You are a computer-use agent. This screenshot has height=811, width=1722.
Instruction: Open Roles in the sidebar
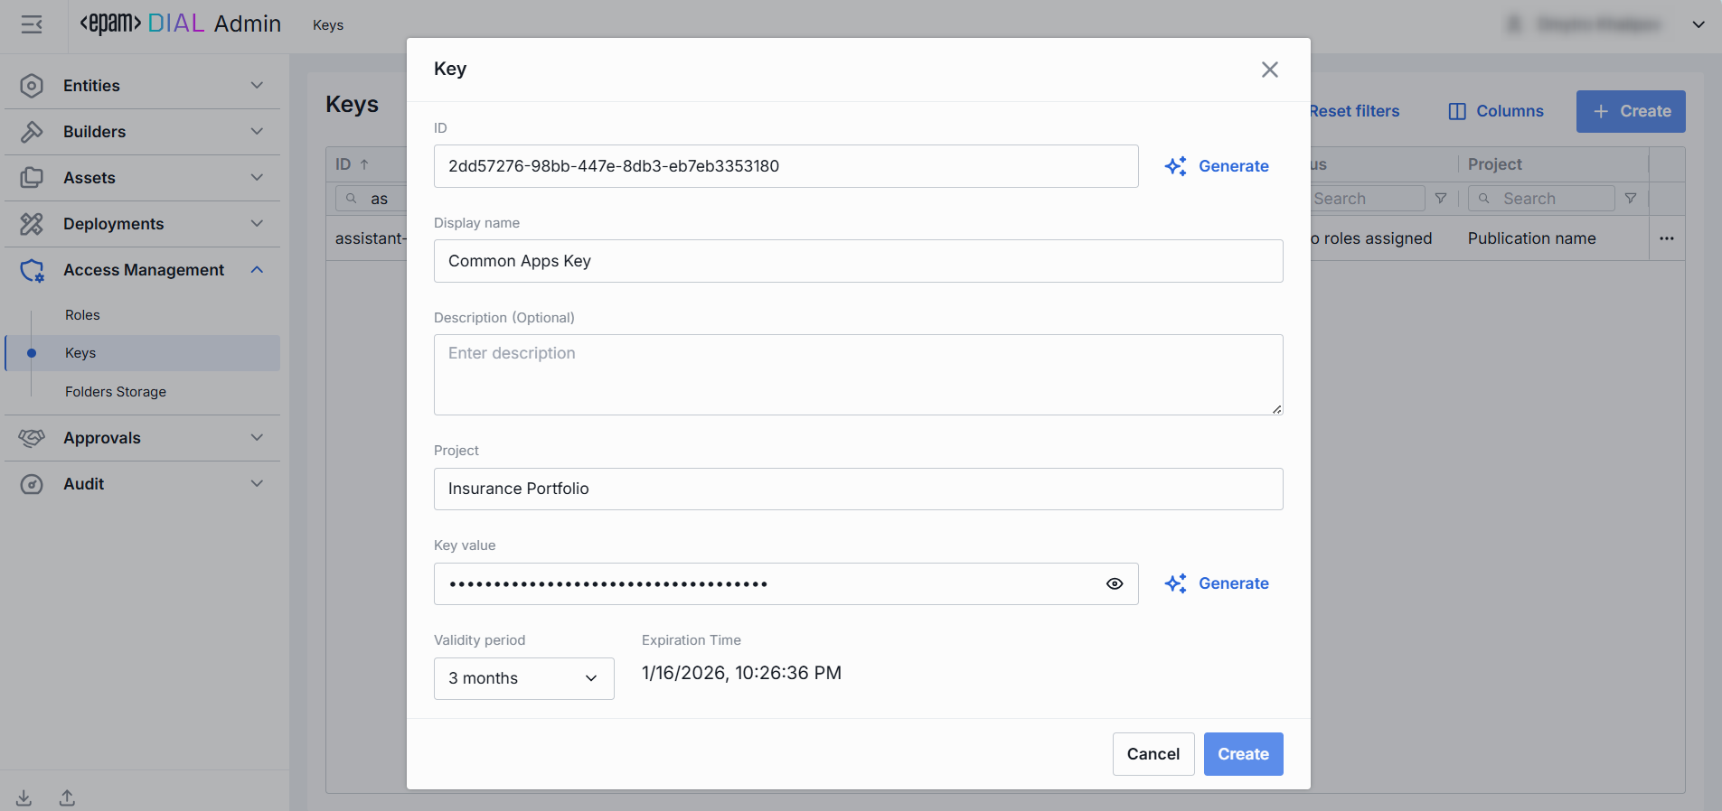click(x=82, y=315)
